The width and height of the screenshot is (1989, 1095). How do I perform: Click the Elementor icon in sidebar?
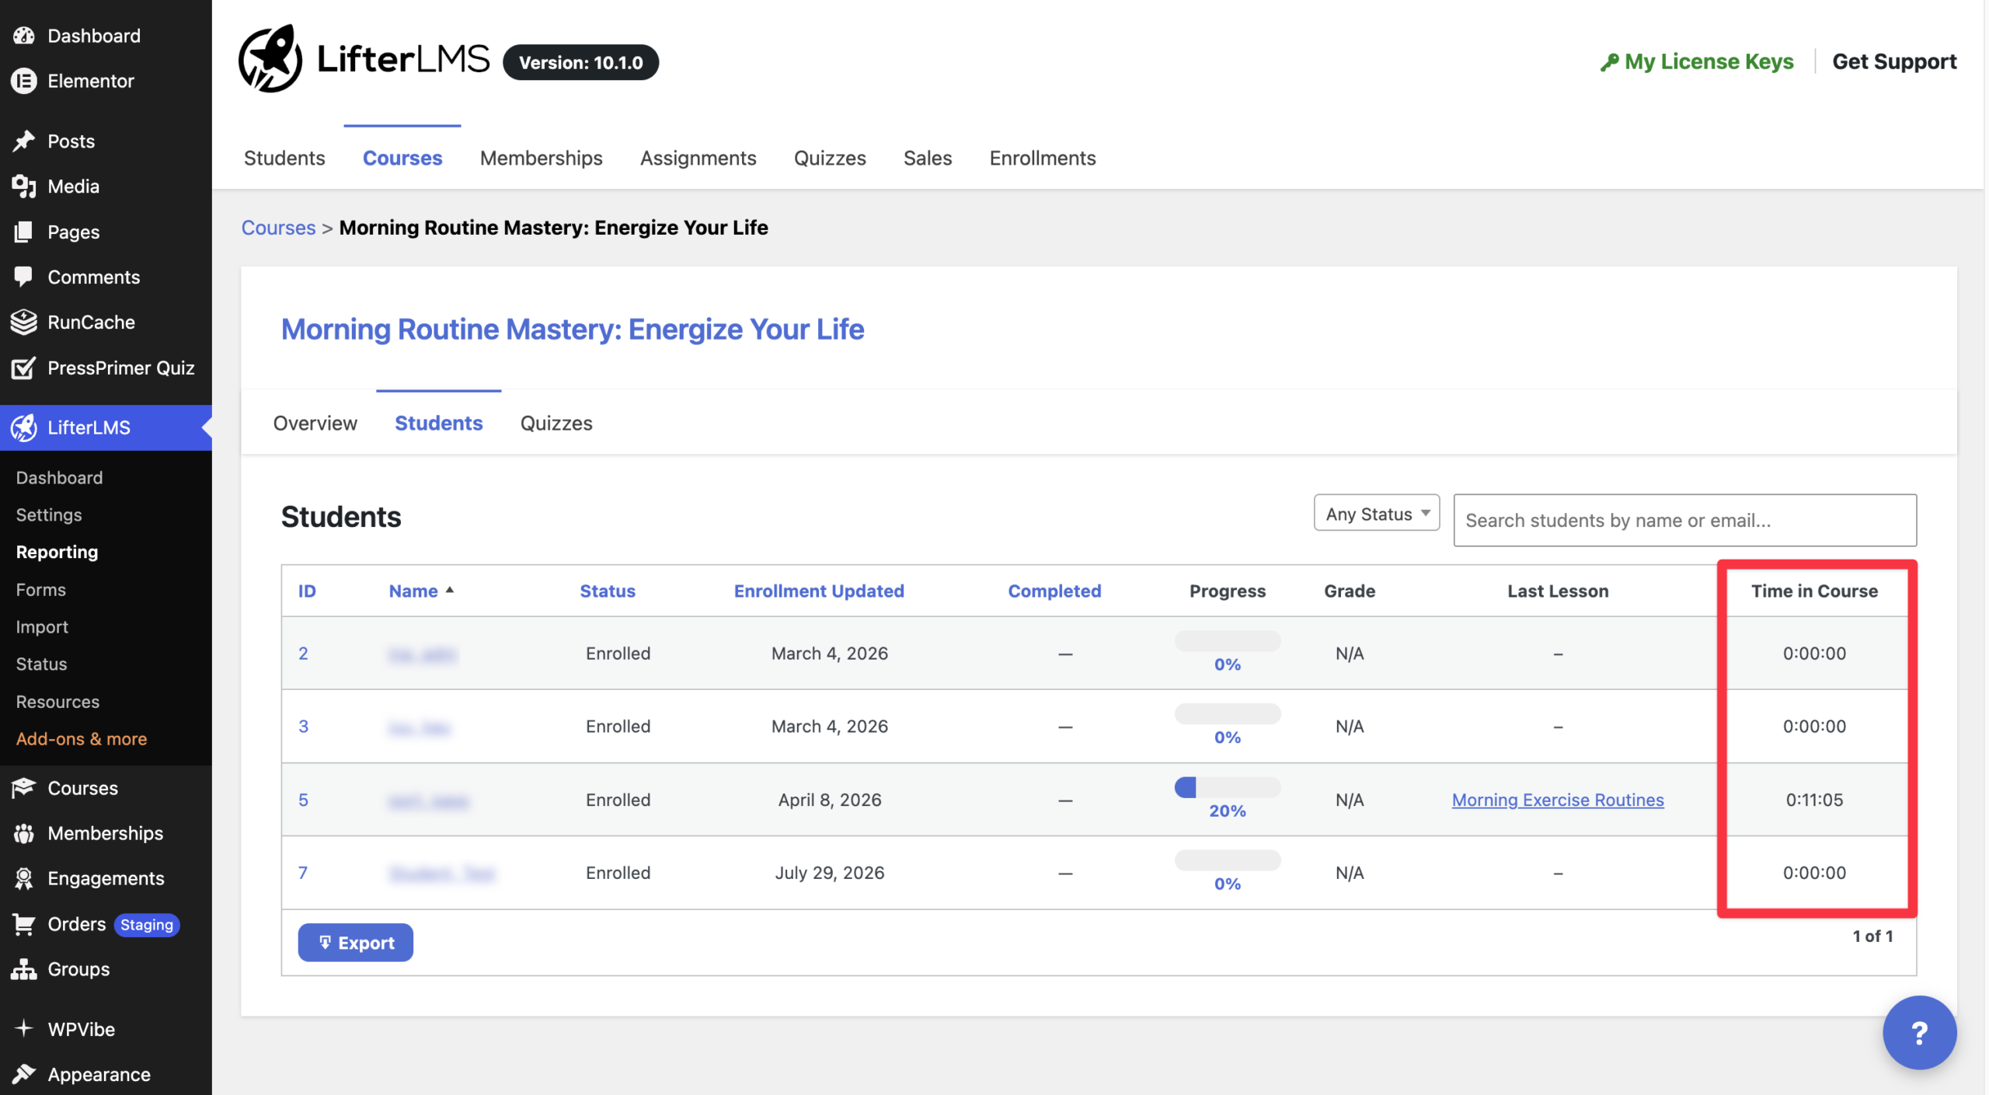(x=24, y=81)
